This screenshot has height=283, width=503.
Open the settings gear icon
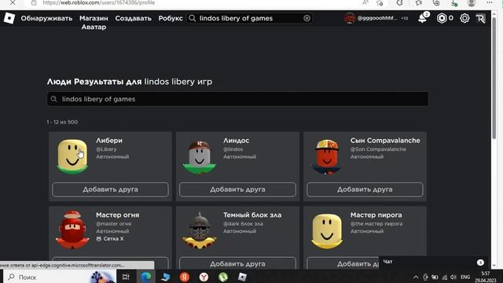point(464,18)
